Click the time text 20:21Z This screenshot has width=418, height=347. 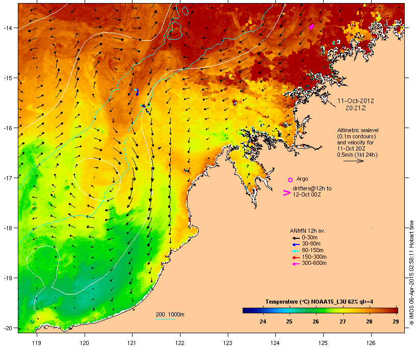pyautogui.click(x=356, y=108)
